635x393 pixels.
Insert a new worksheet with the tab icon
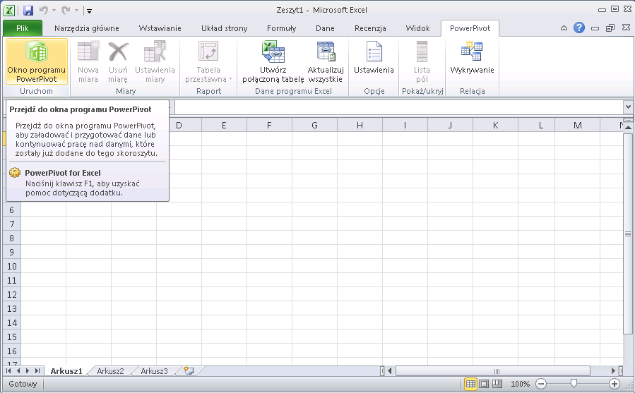(189, 370)
